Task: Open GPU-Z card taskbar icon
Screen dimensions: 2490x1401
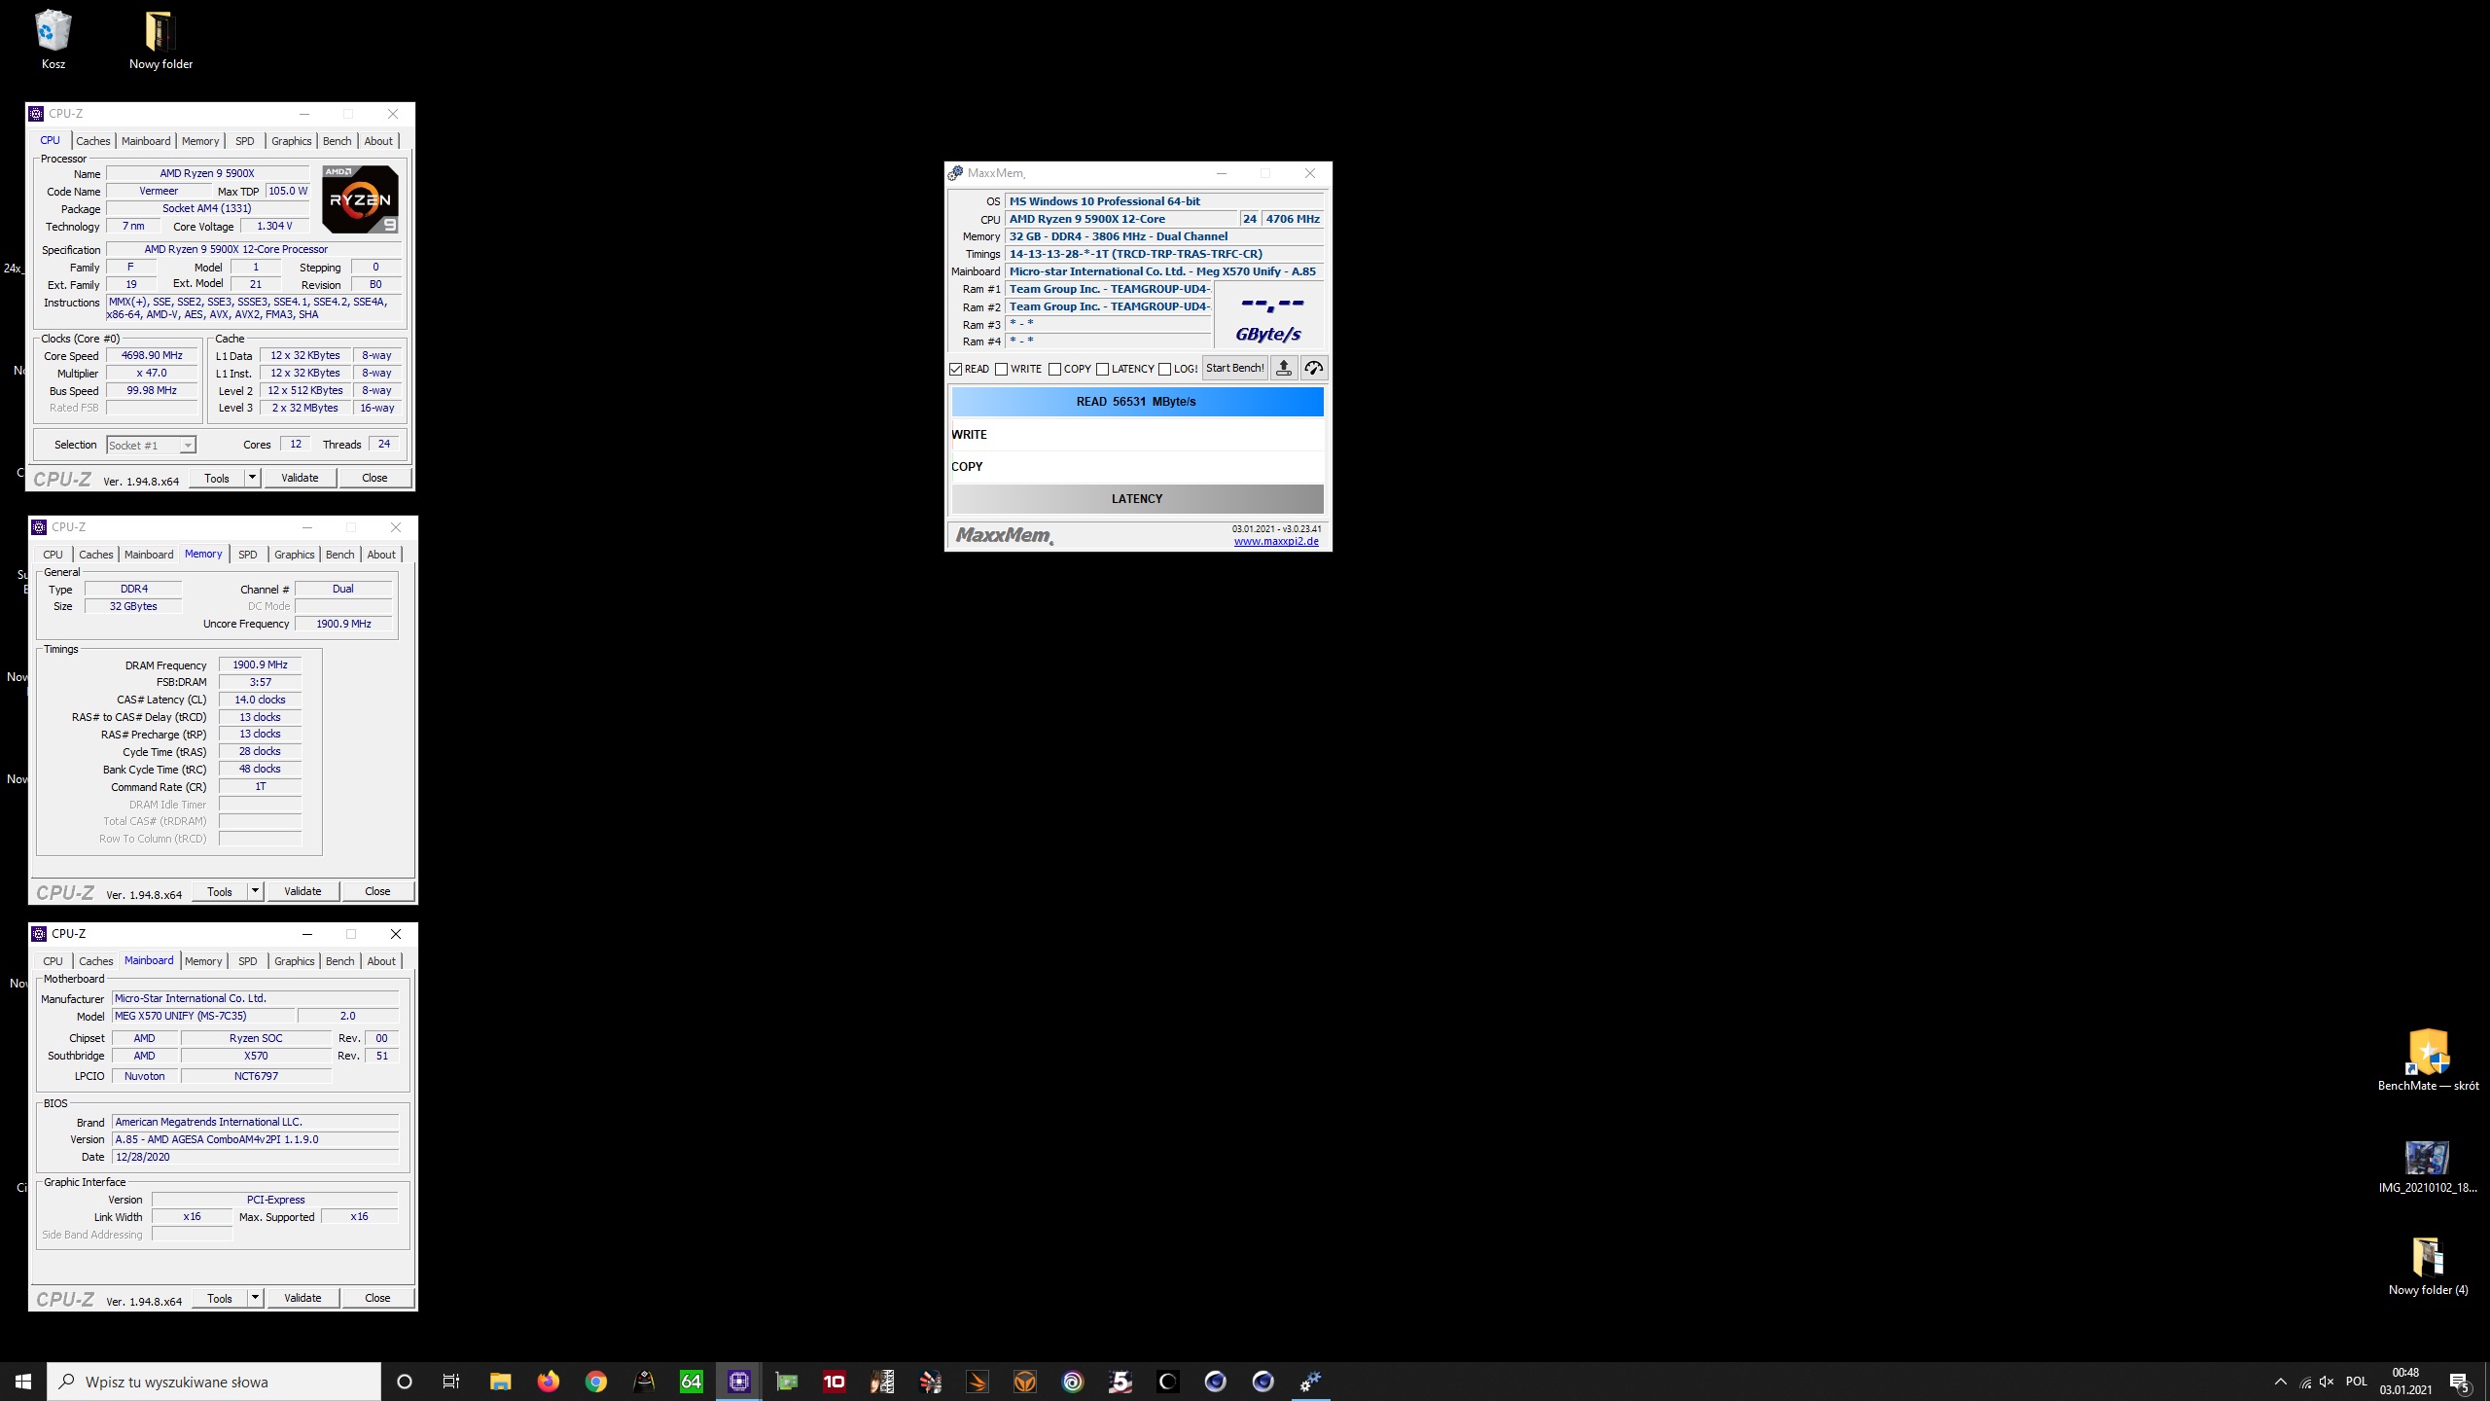Action: pos(786,1382)
